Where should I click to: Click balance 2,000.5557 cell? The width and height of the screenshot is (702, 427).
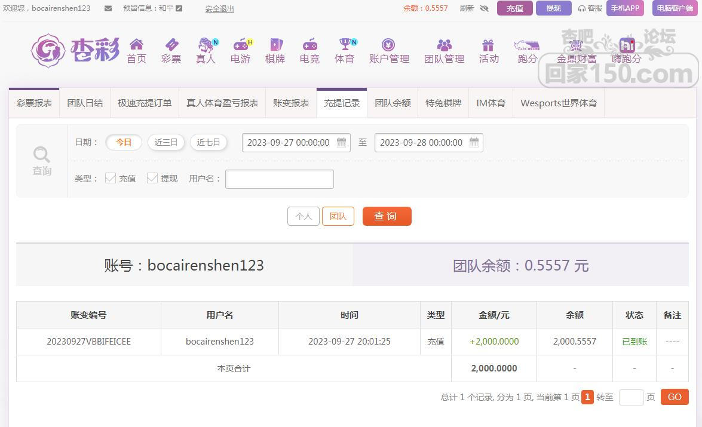[574, 342]
